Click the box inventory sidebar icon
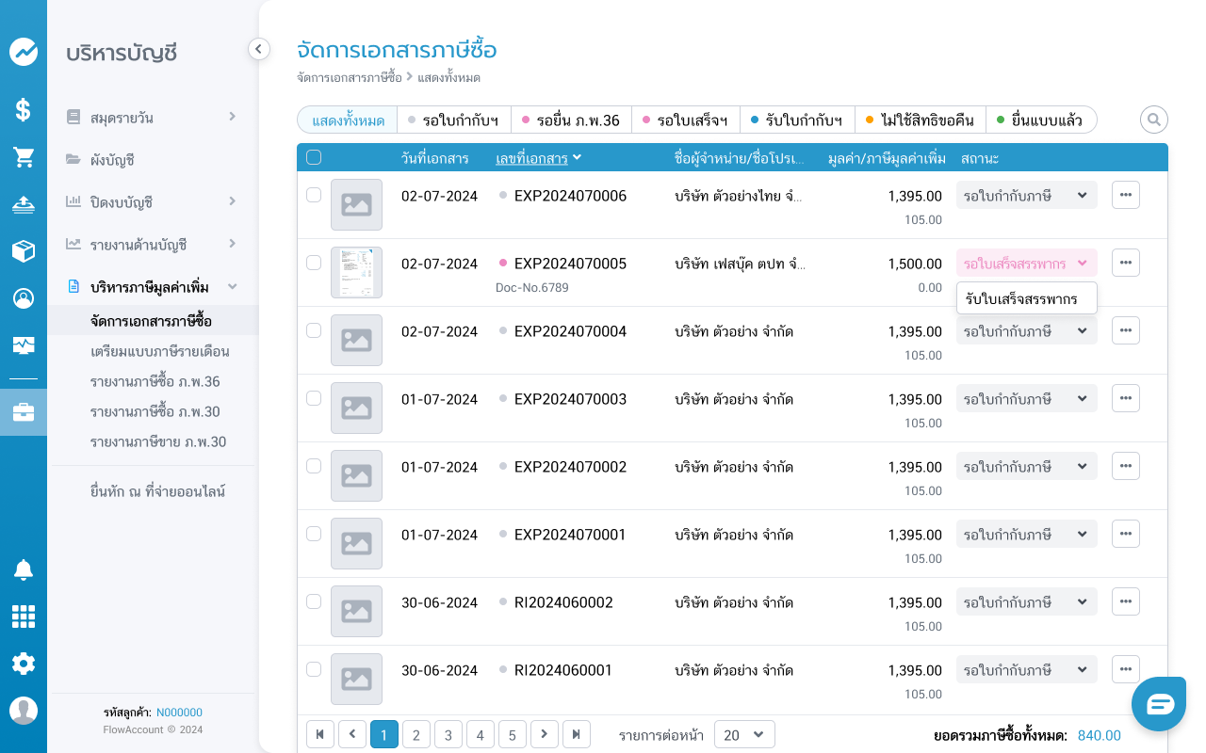Image resolution: width=1206 pixels, height=753 pixels. [24, 251]
